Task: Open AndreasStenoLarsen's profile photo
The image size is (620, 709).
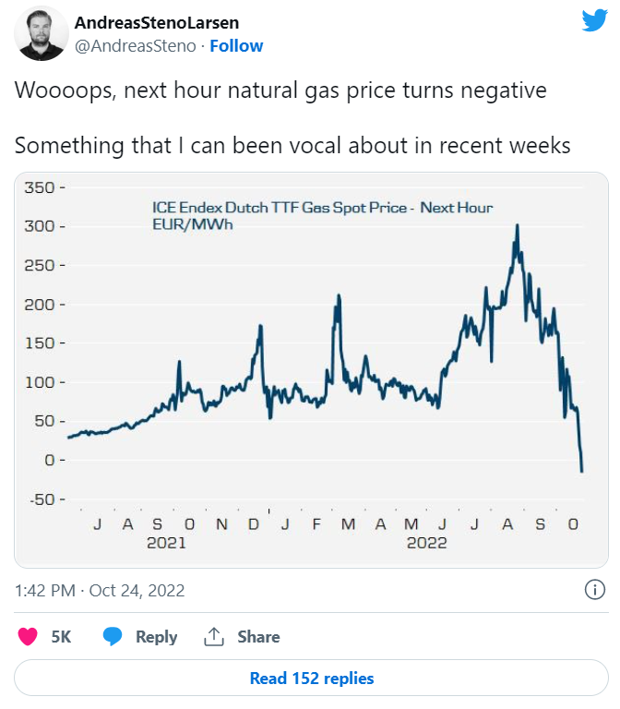Action: (42, 34)
